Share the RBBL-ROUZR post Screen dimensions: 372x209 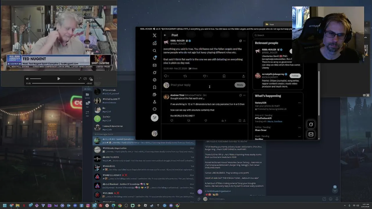[x=244, y=76]
